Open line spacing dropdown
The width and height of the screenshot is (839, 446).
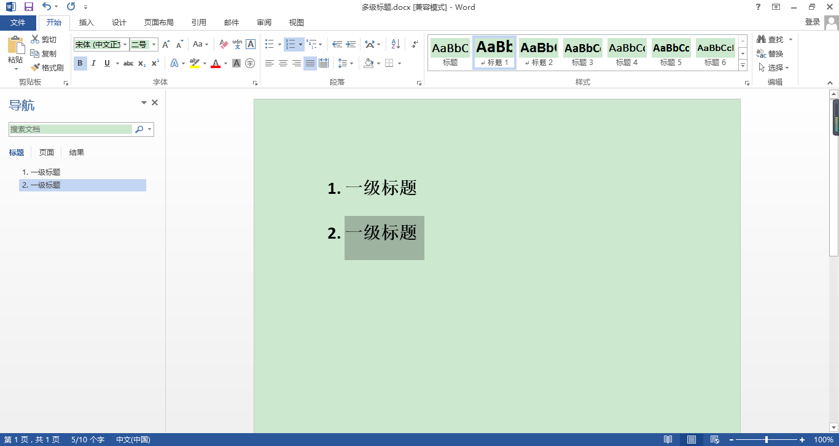pos(345,63)
